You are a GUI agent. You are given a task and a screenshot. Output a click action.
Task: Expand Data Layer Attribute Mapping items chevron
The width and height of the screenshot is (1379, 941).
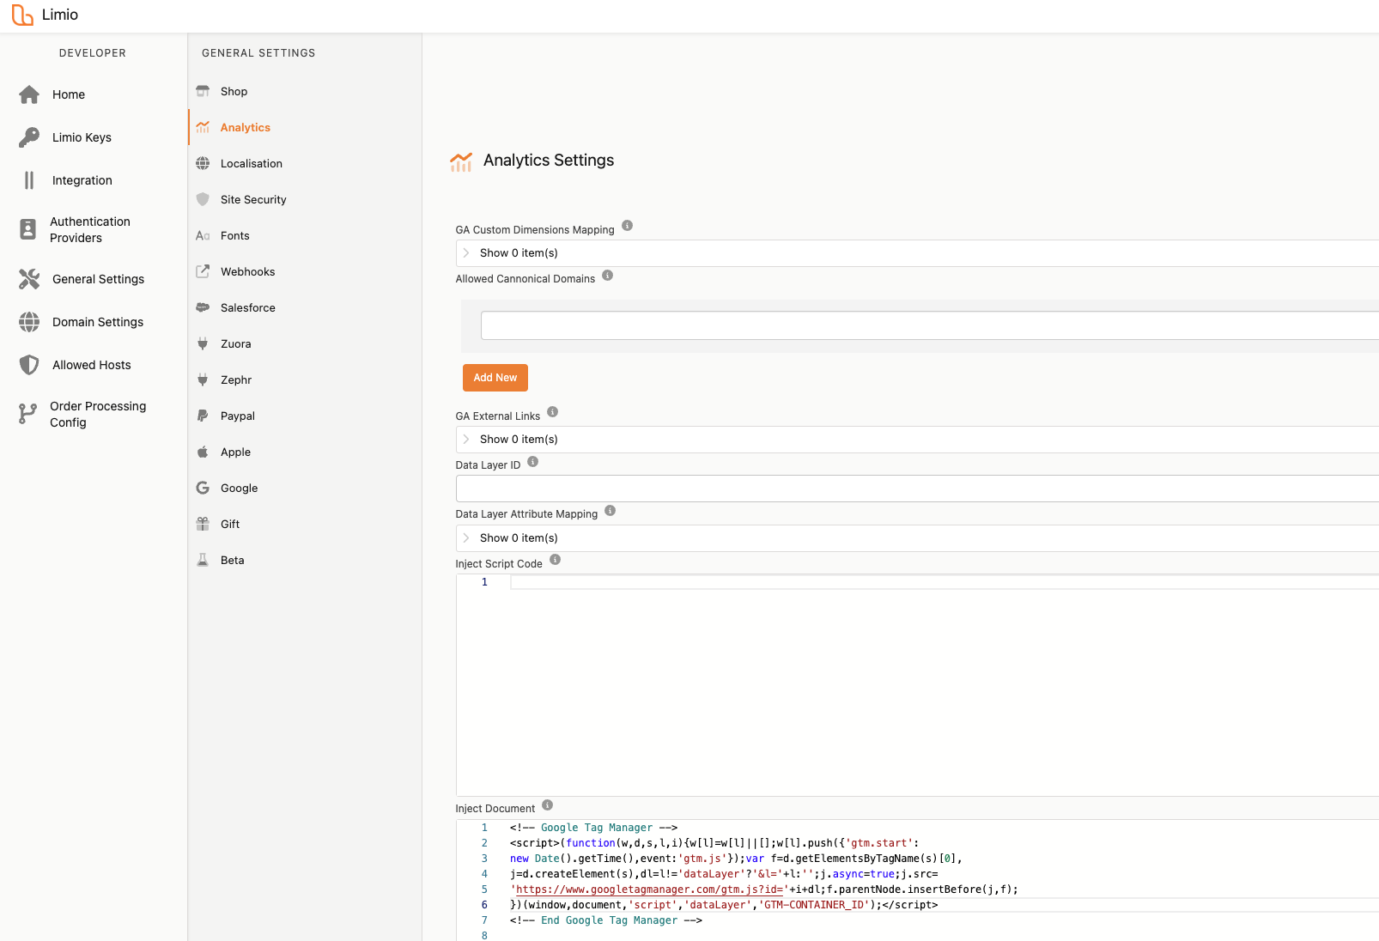(466, 538)
